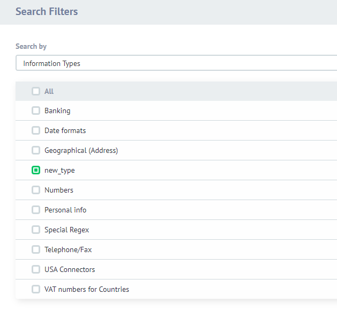
Task: Click the Personal info label text
Action: point(65,210)
